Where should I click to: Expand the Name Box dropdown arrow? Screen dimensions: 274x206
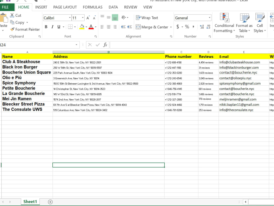76,45
